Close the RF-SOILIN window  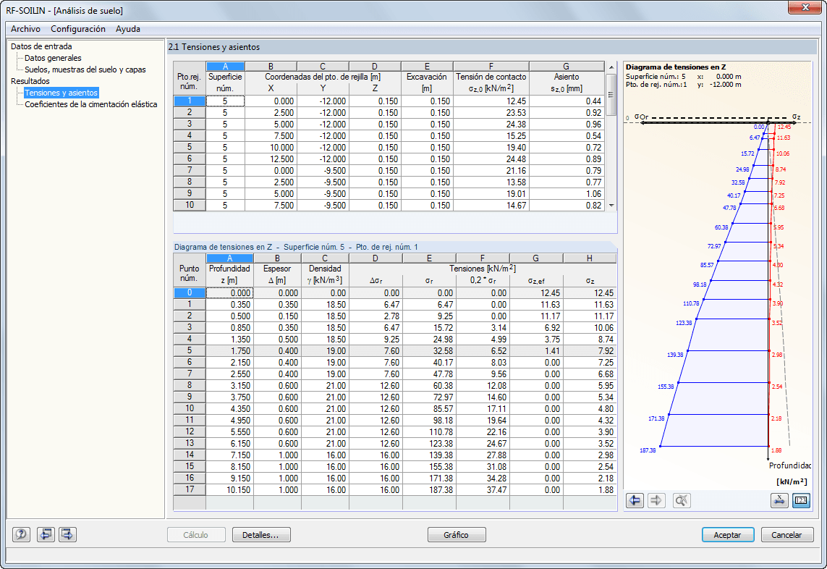coord(805,7)
